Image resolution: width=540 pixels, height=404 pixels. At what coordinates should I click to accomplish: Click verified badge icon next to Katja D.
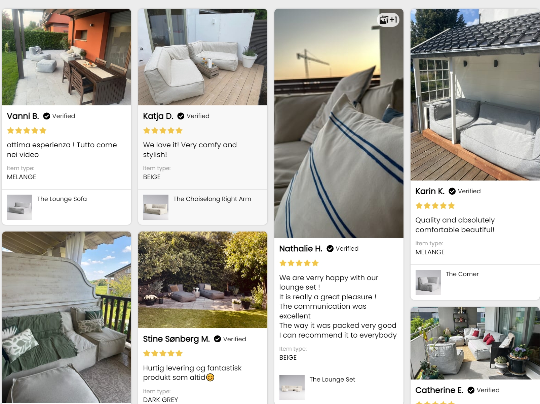pos(181,116)
